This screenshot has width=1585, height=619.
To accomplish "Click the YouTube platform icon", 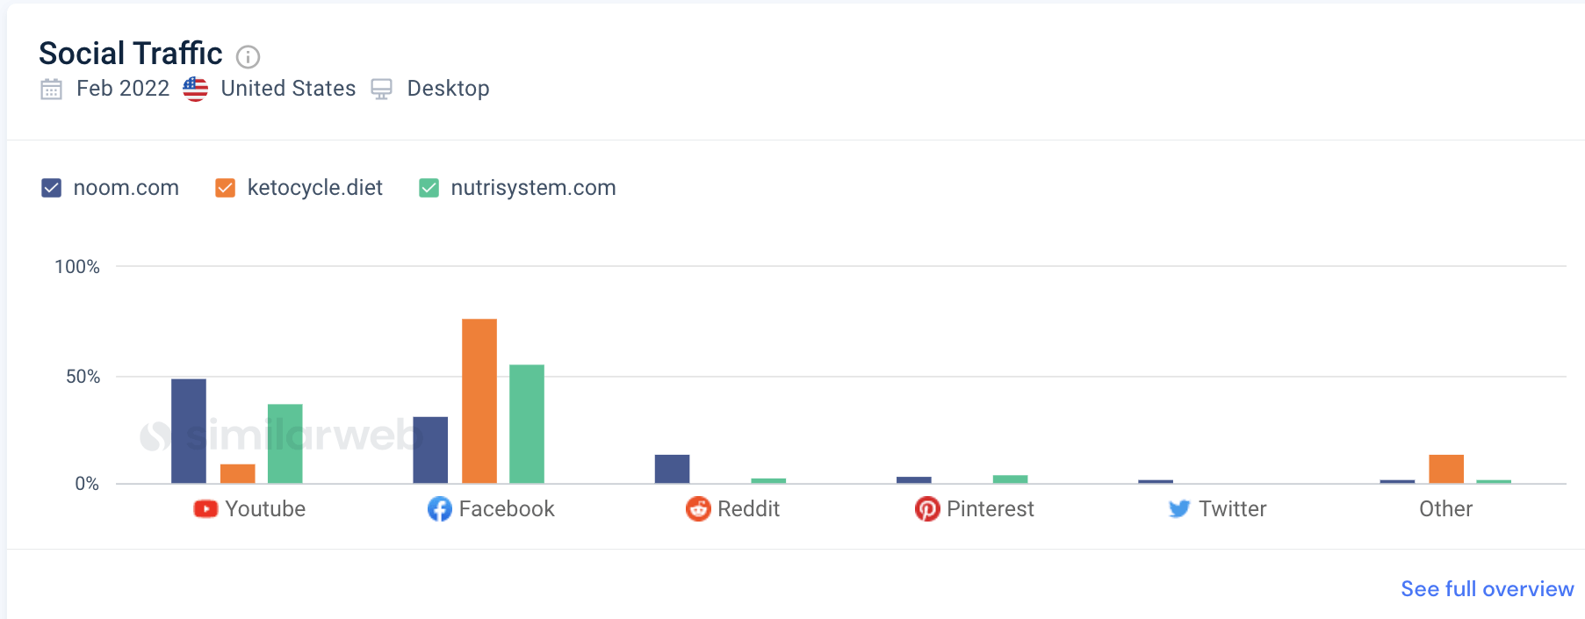I will coord(205,508).
